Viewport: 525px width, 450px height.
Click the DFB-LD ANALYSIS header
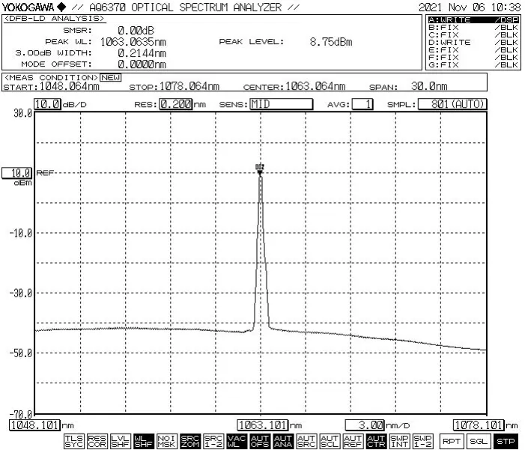[x=54, y=19]
